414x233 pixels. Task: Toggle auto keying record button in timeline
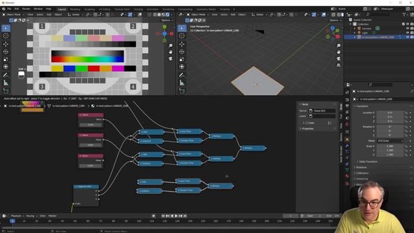click(153, 216)
